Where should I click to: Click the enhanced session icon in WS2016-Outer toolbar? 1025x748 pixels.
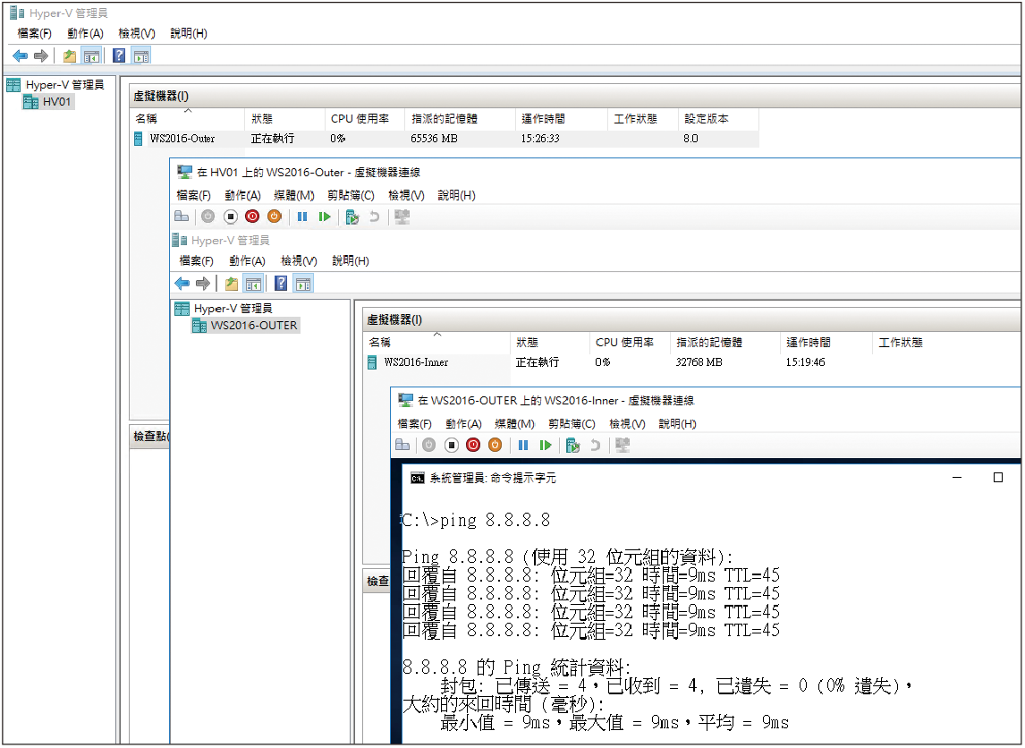402,217
